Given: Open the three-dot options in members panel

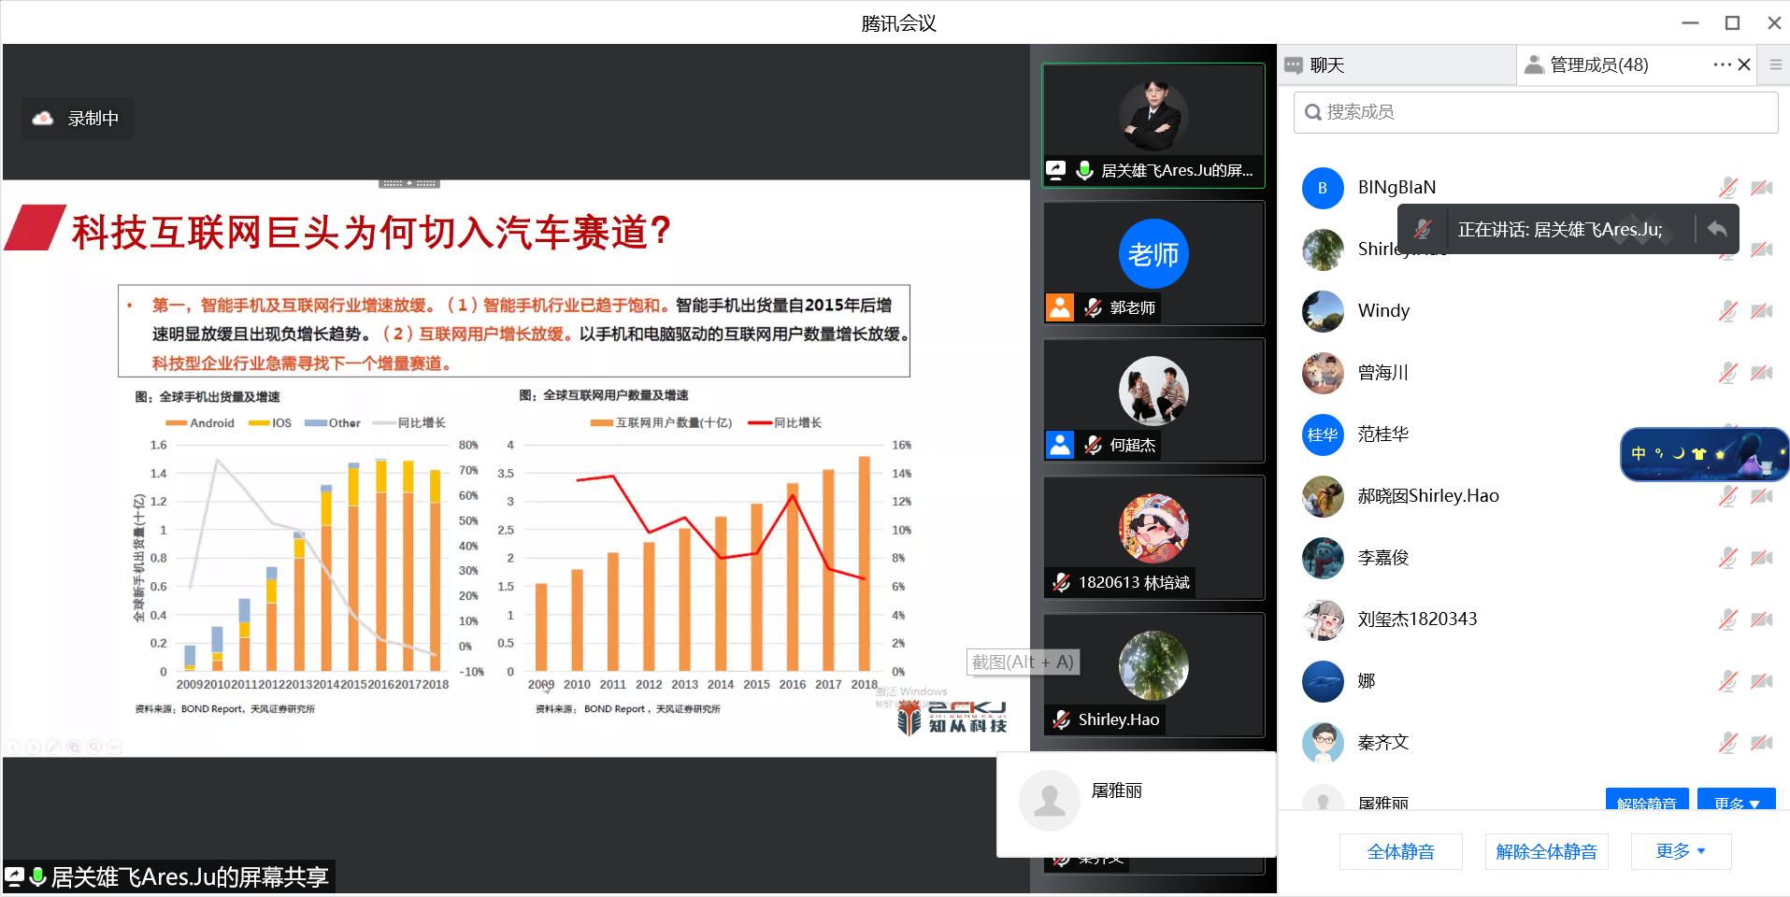Looking at the screenshot, I should [1721, 64].
